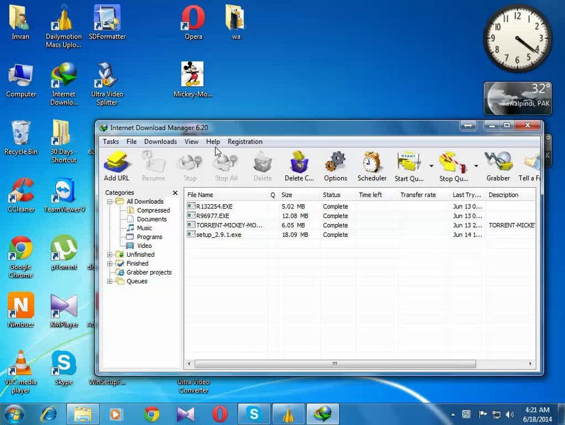Open the Start Queue dropdown arrow
565x425 pixels.
tap(431, 166)
